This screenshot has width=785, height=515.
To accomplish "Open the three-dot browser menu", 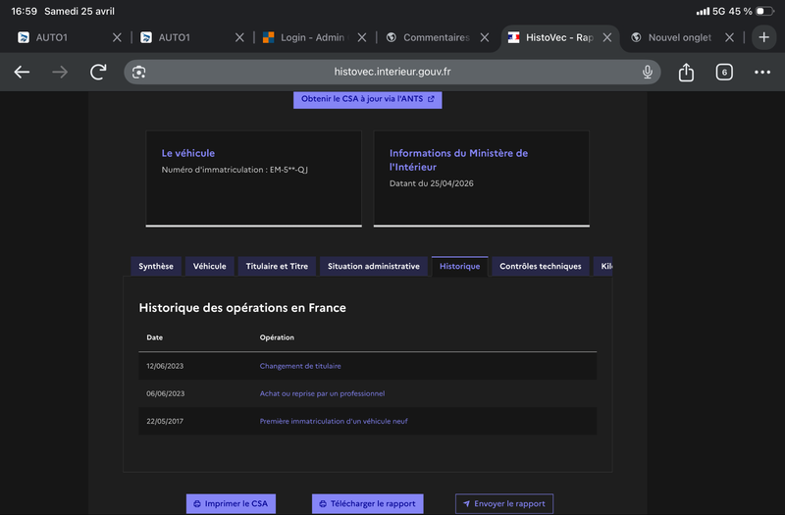I will [x=762, y=72].
